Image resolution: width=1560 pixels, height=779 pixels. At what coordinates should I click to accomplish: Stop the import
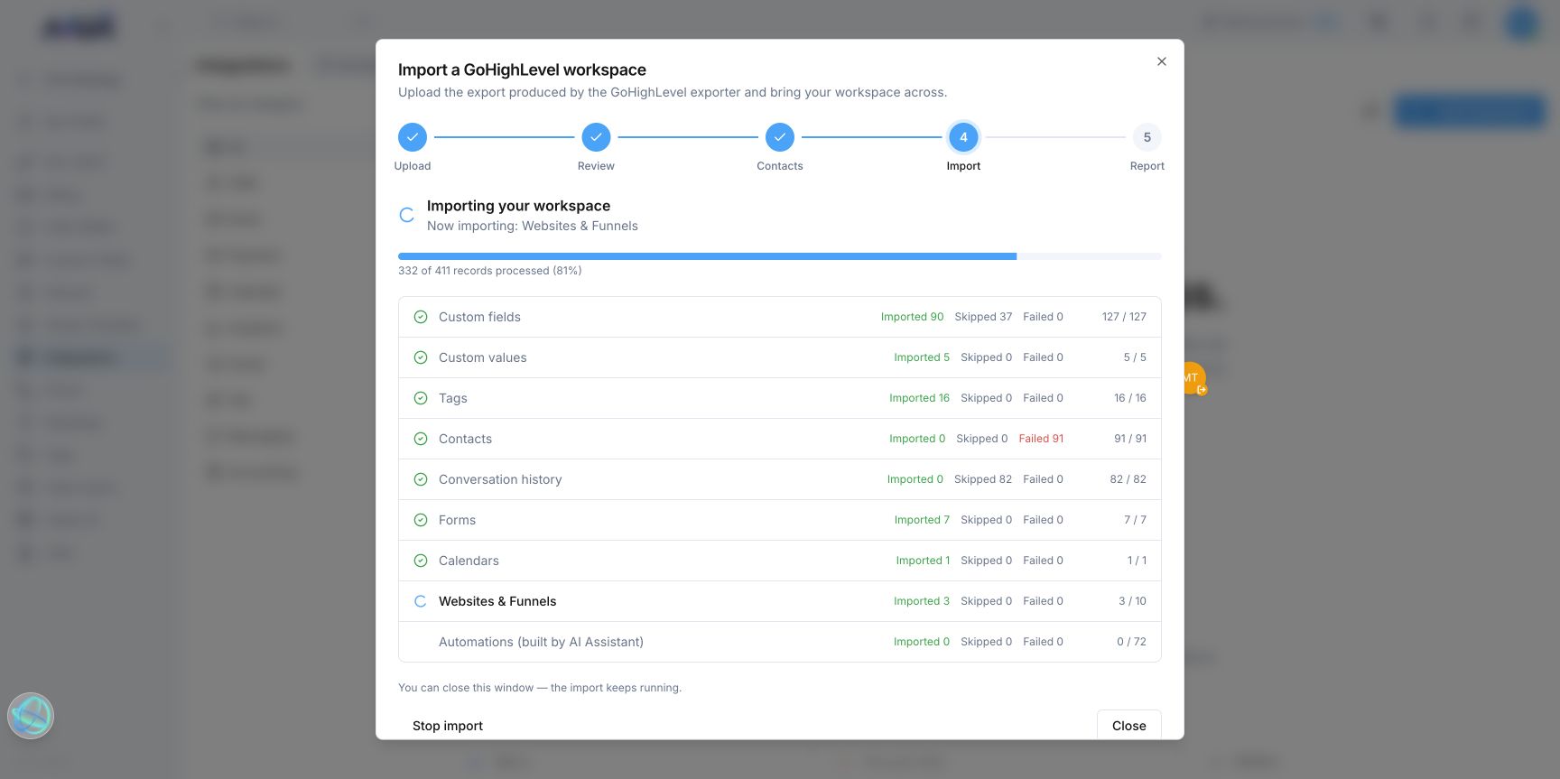[x=448, y=726]
